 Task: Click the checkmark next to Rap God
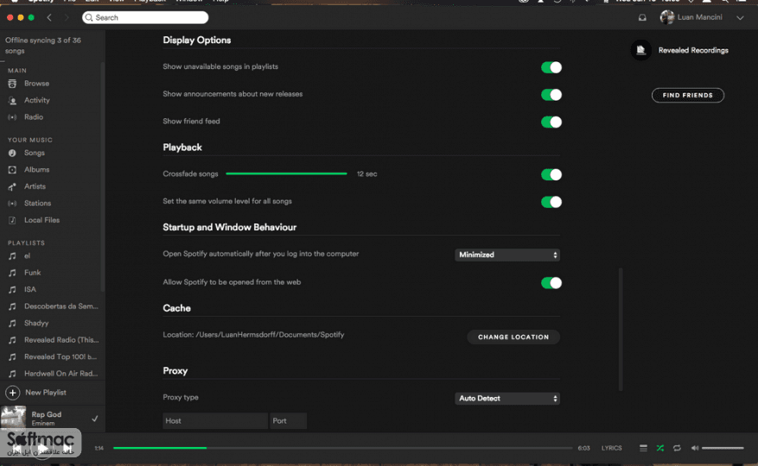tap(95, 419)
